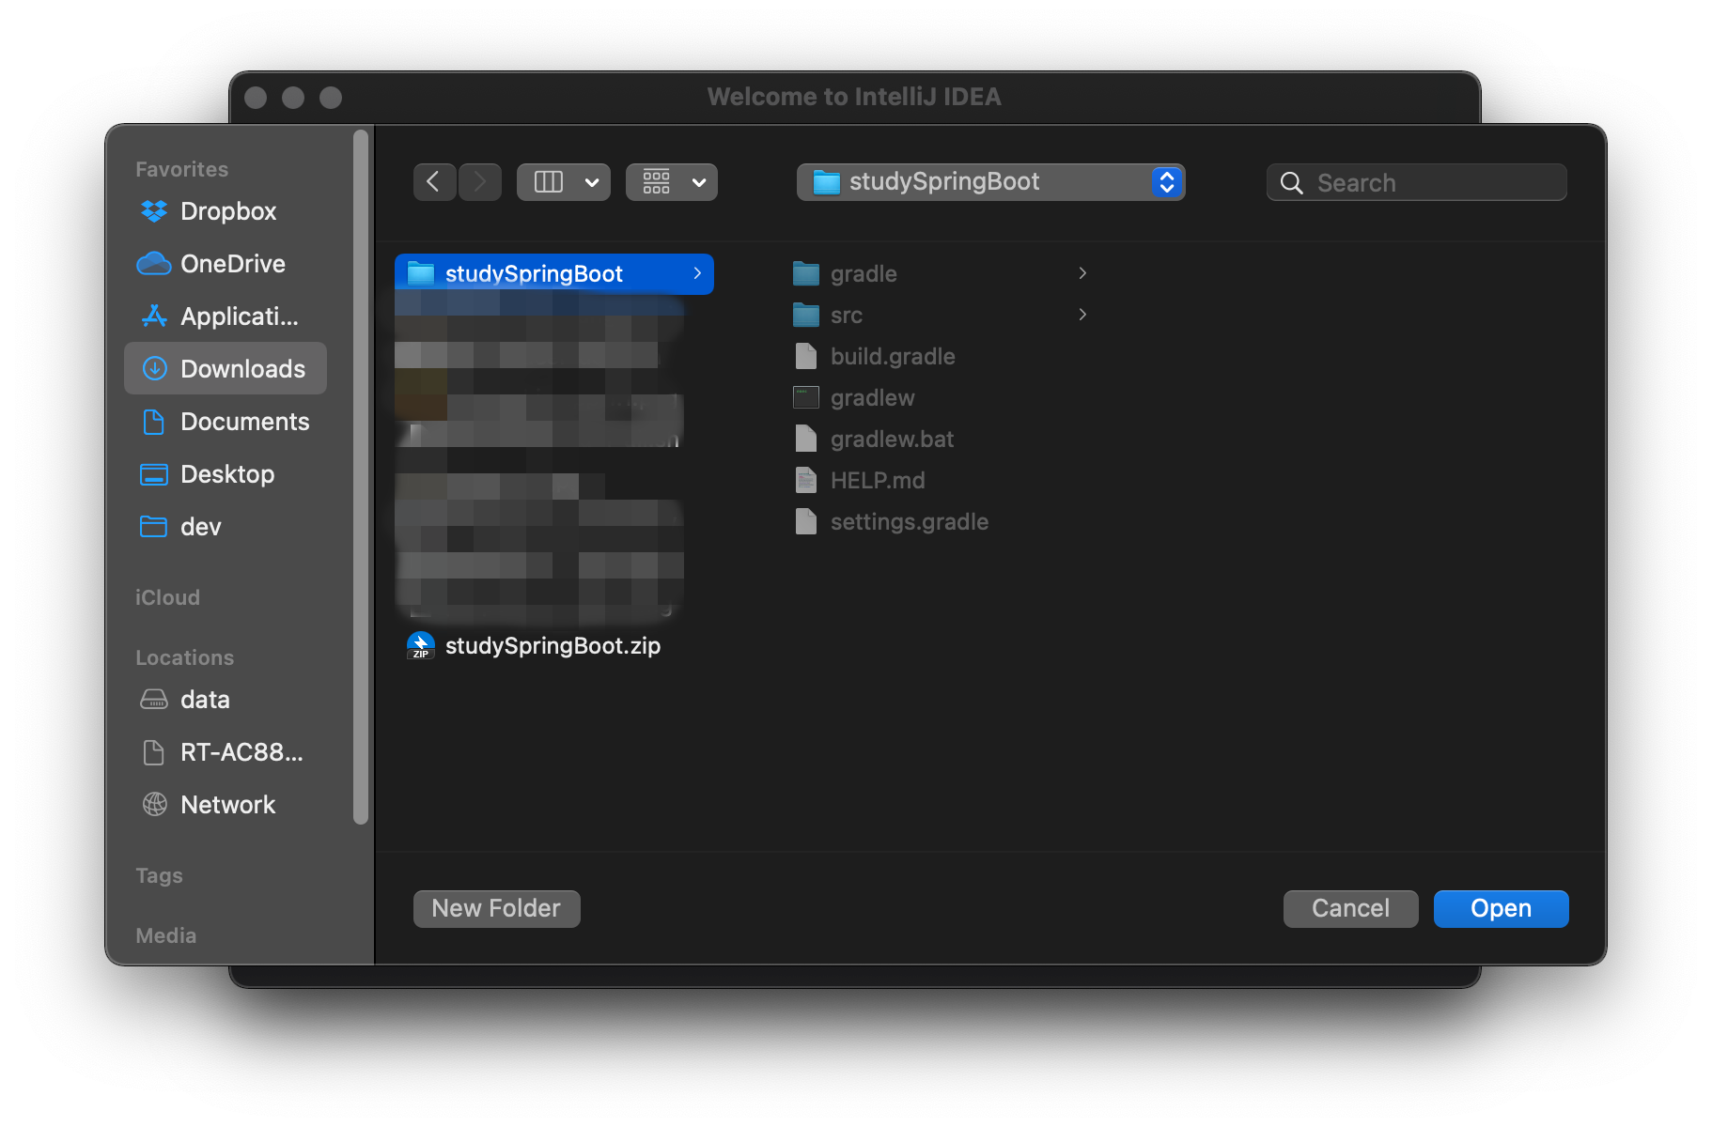
Task: Open OneDrive in the sidebar
Action: [x=232, y=264]
